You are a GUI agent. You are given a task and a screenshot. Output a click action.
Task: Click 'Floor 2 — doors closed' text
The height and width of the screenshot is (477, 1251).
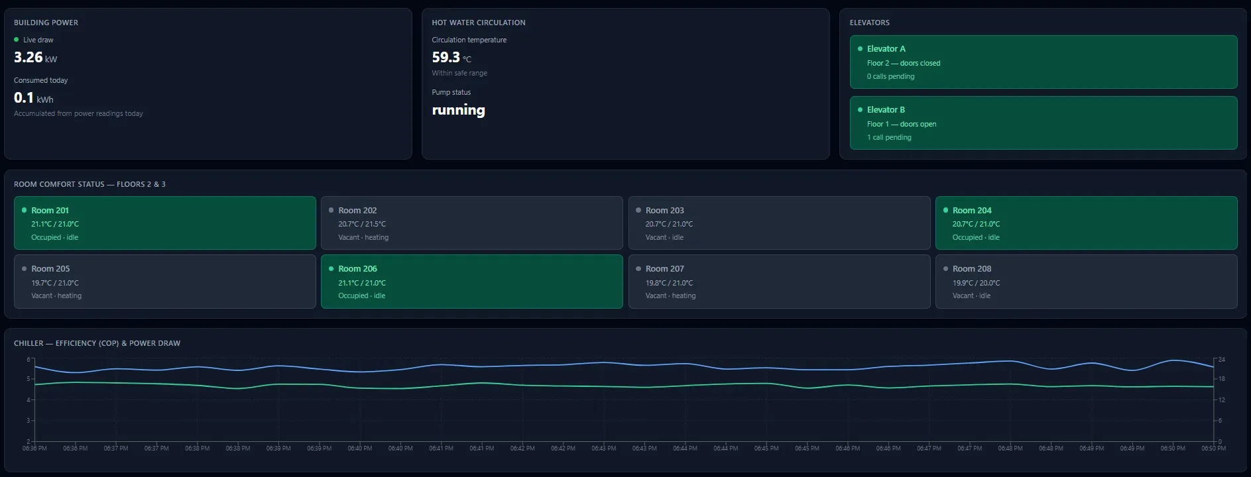(x=903, y=63)
